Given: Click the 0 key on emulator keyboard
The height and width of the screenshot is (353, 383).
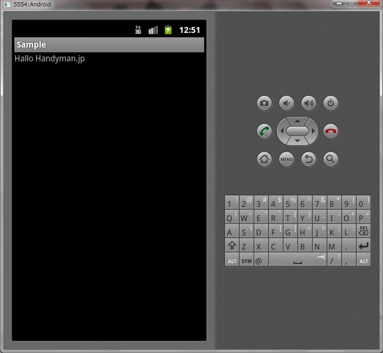Looking at the screenshot, I should (x=364, y=202).
